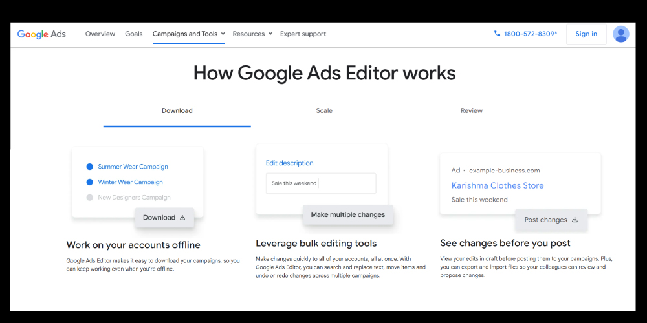Switch to the Scale tab
Viewport: 647px width, 323px height.
pyautogui.click(x=324, y=111)
